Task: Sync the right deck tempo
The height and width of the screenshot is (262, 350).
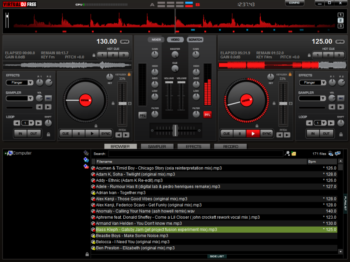Action: 266,134
